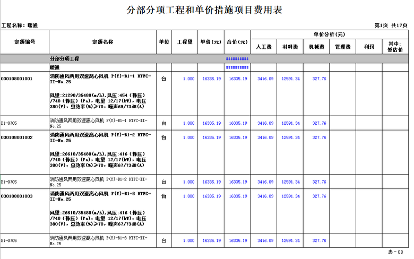The height and width of the screenshot is (259, 414).
Task: Click the 第1页 共17页 page indicator
Action: 391,25
